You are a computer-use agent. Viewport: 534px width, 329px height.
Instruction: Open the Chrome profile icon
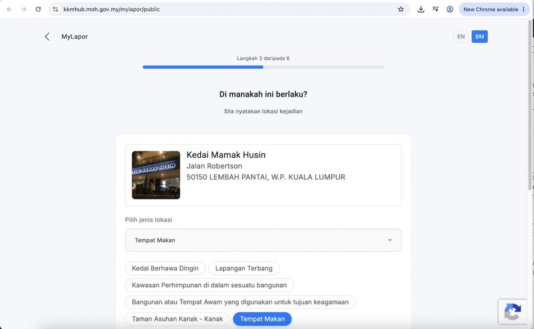coord(450,9)
